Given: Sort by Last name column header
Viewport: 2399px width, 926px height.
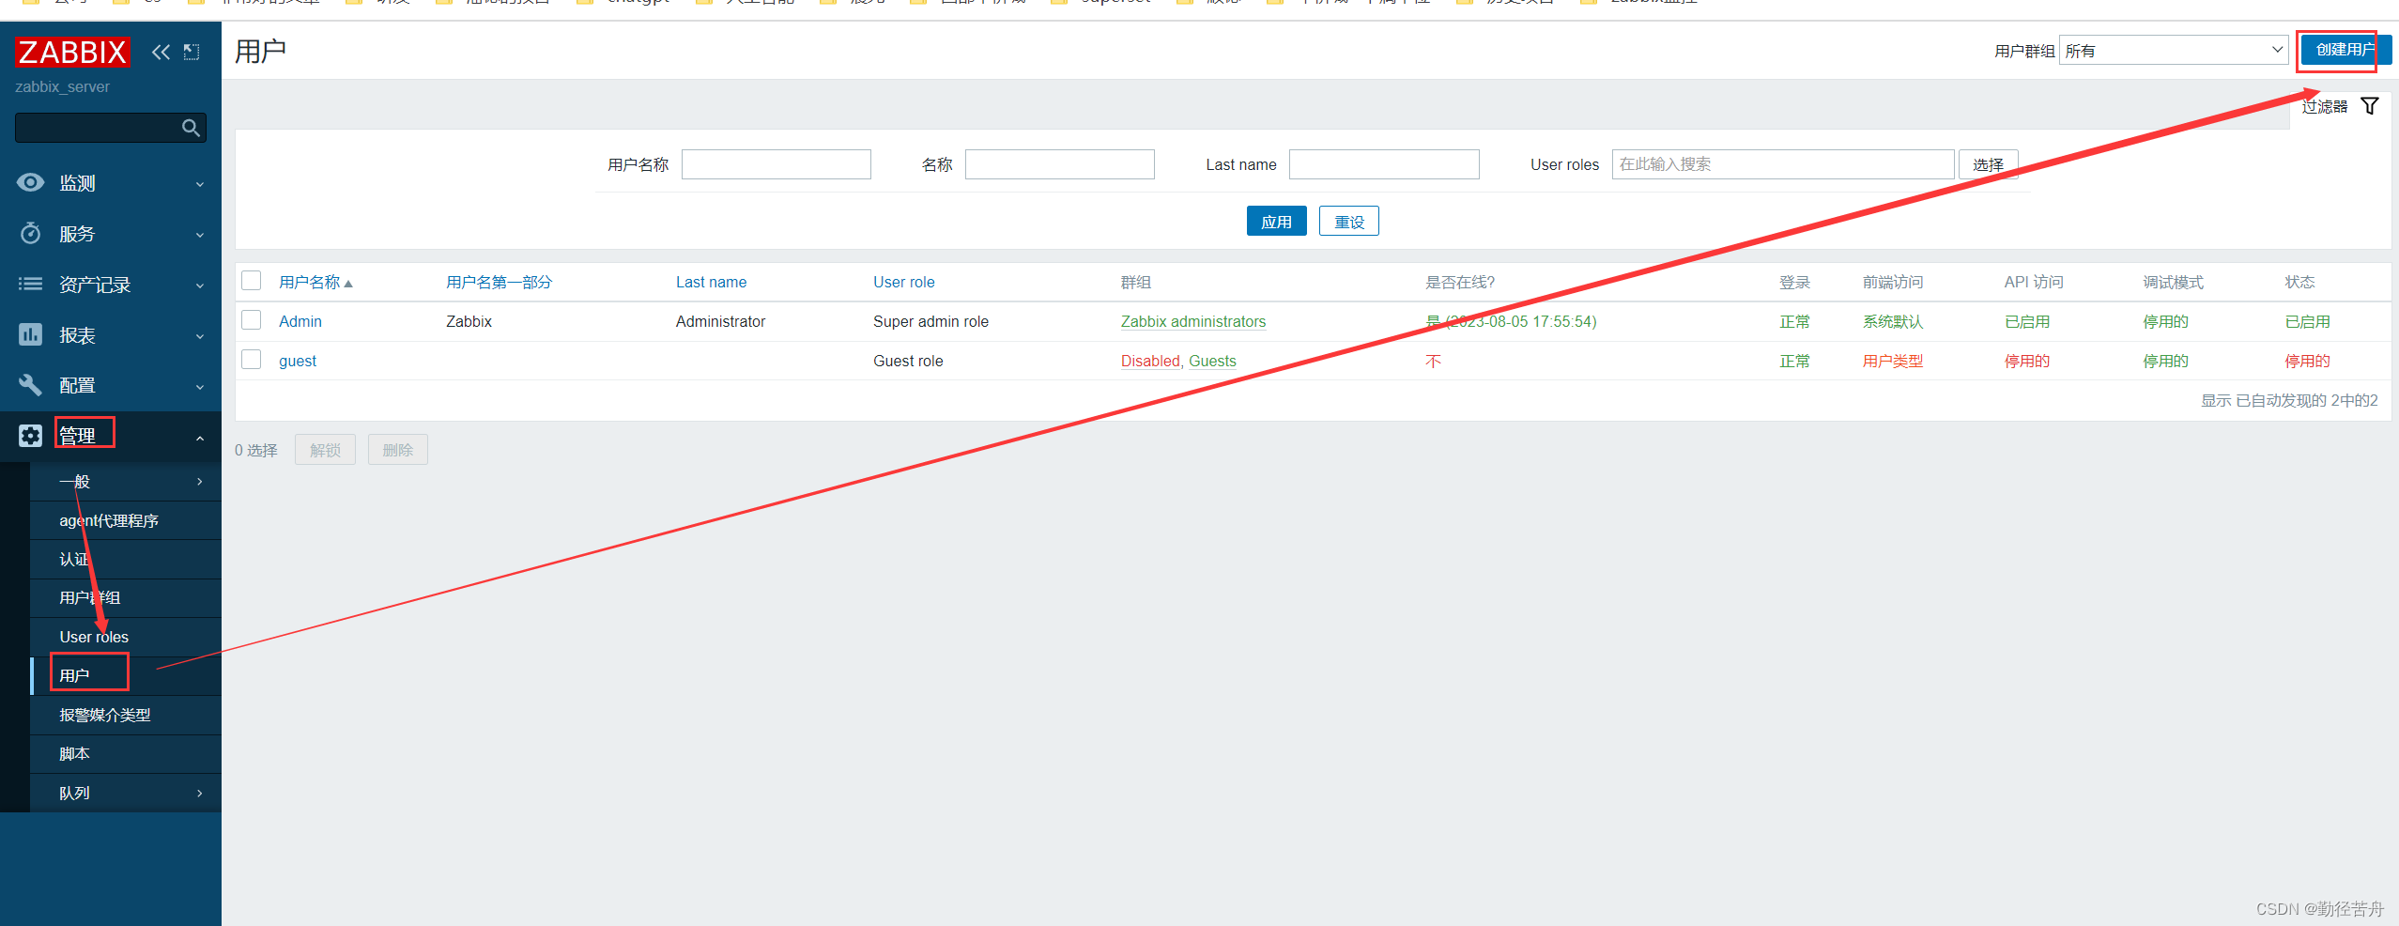Looking at the screenshot, I should pos(711,282).
